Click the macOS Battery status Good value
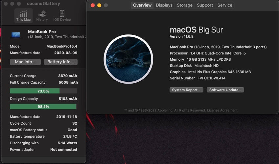 [72, 130]
